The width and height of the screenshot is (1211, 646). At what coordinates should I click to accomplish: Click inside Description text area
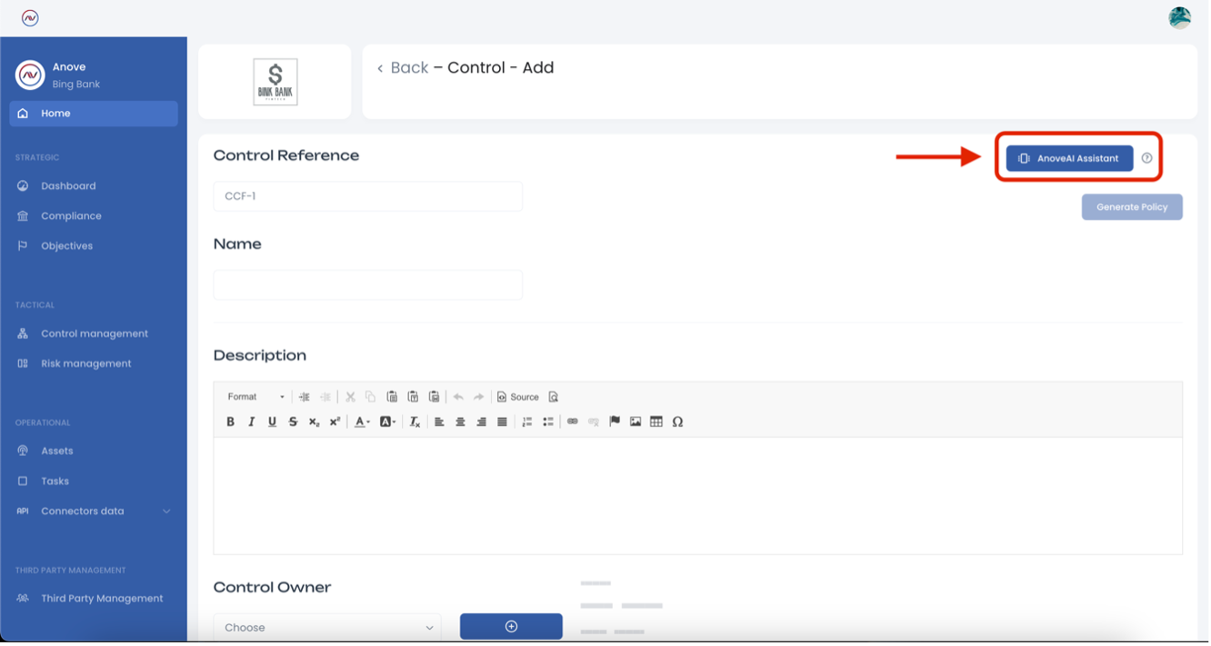pos(698,495)
